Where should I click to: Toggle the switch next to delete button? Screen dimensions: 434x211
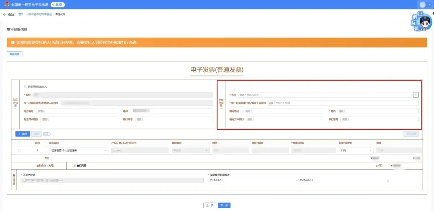(47, 134)
